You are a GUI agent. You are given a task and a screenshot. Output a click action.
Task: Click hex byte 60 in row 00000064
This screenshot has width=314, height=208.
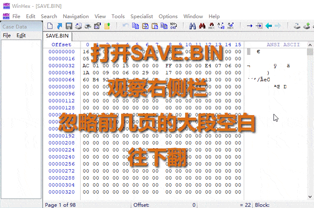(x=86, y=80)
